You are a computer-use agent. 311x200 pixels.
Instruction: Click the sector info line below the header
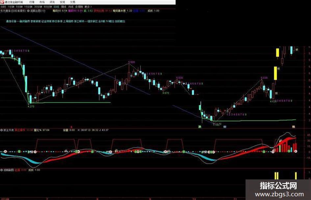click(x=65, y=21)
